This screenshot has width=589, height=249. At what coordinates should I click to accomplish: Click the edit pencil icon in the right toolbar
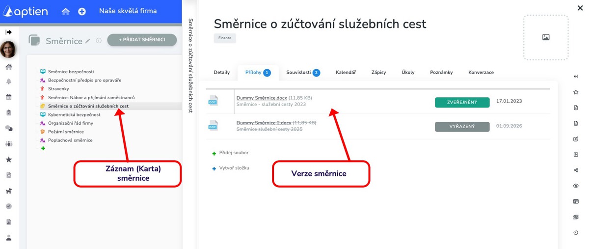tap(576, 139)
